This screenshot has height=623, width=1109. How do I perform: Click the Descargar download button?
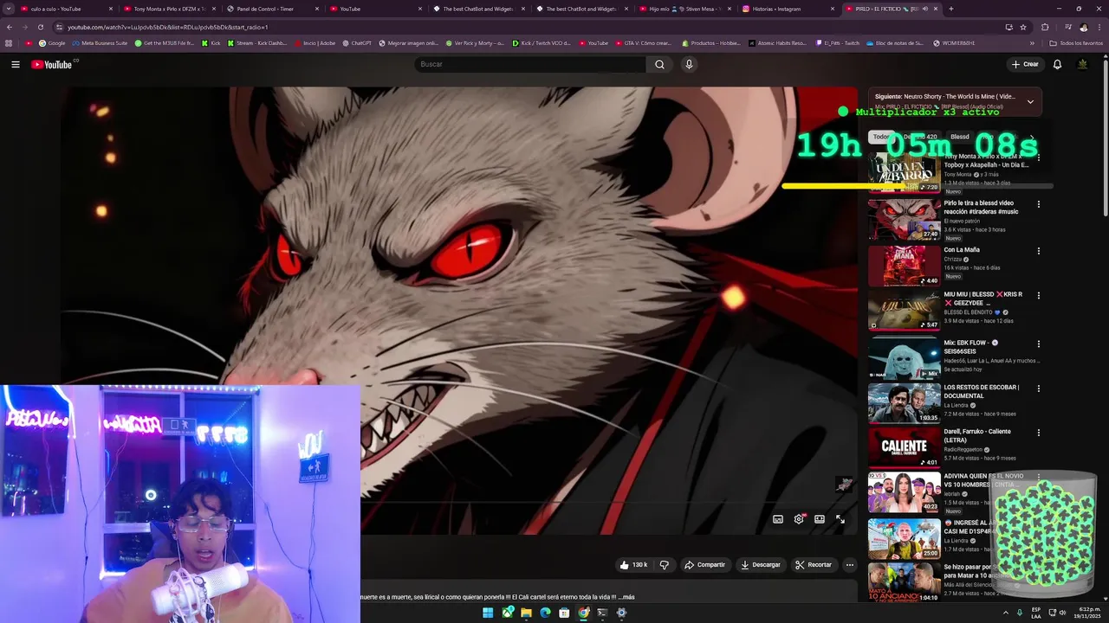point(760,565)
